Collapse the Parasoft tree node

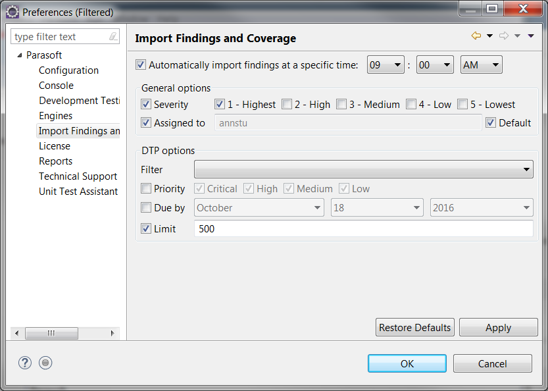pyautogui.click(x=20, y=55)
